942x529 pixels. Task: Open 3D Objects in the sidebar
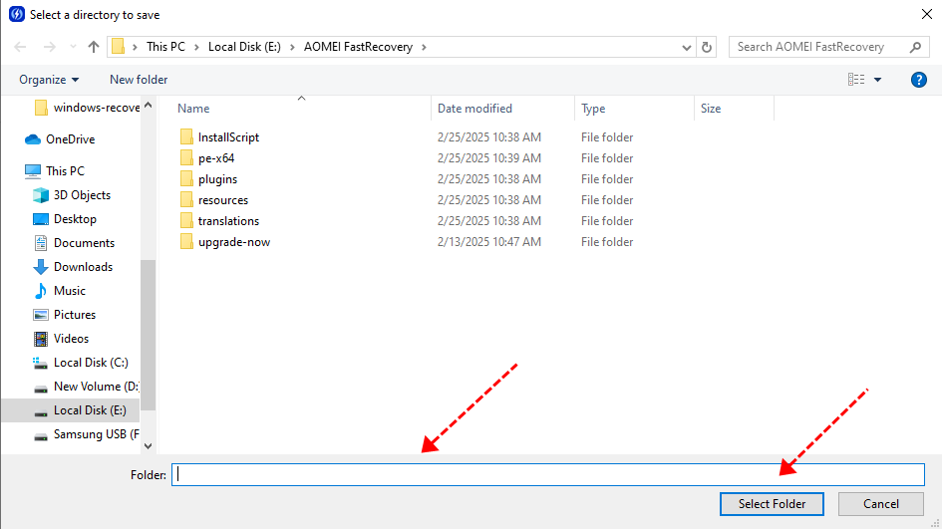click(72, 195)
